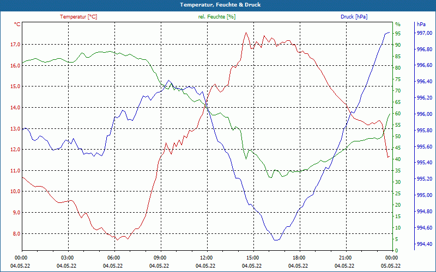Click the 50 humidity axis value

tap(398, 137)
